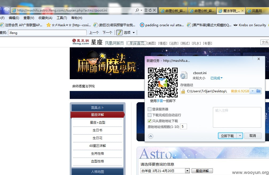Screen dimensions: 269x175
Task: Select 人格地图 sidebar header
Action: pos(98,172)
